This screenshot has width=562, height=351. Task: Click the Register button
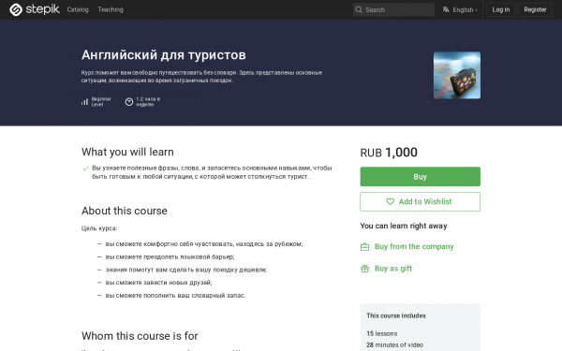(535, 9)
